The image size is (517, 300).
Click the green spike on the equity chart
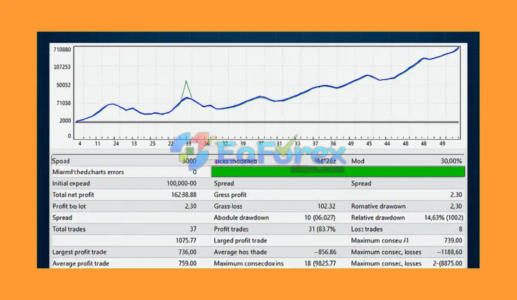186,89
